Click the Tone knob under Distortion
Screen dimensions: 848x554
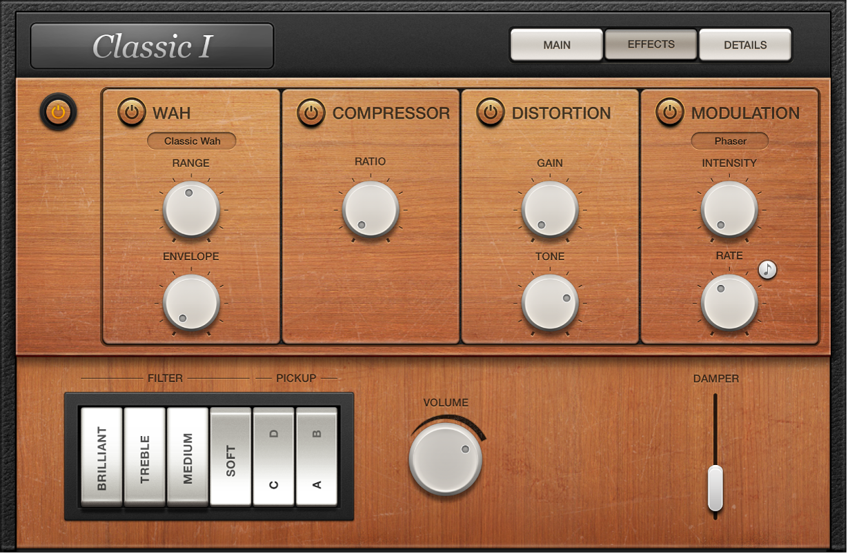[x=550, y=302]
